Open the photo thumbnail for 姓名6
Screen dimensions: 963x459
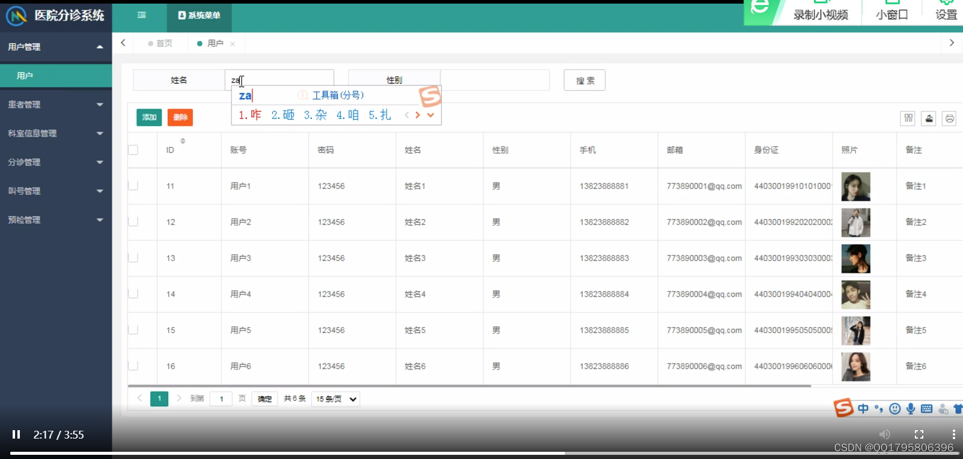[x=856, y=367]
